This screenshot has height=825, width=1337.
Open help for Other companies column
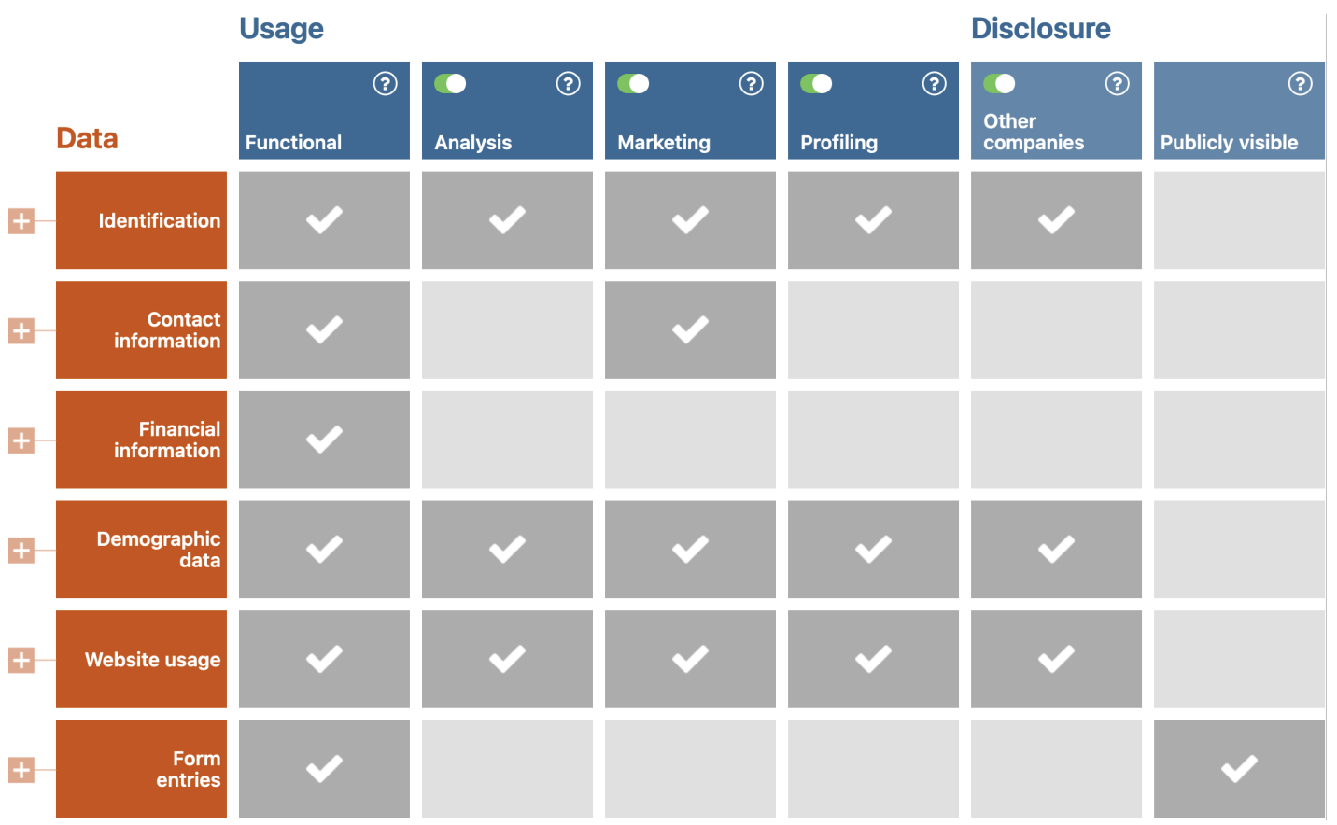point(1117,84)
